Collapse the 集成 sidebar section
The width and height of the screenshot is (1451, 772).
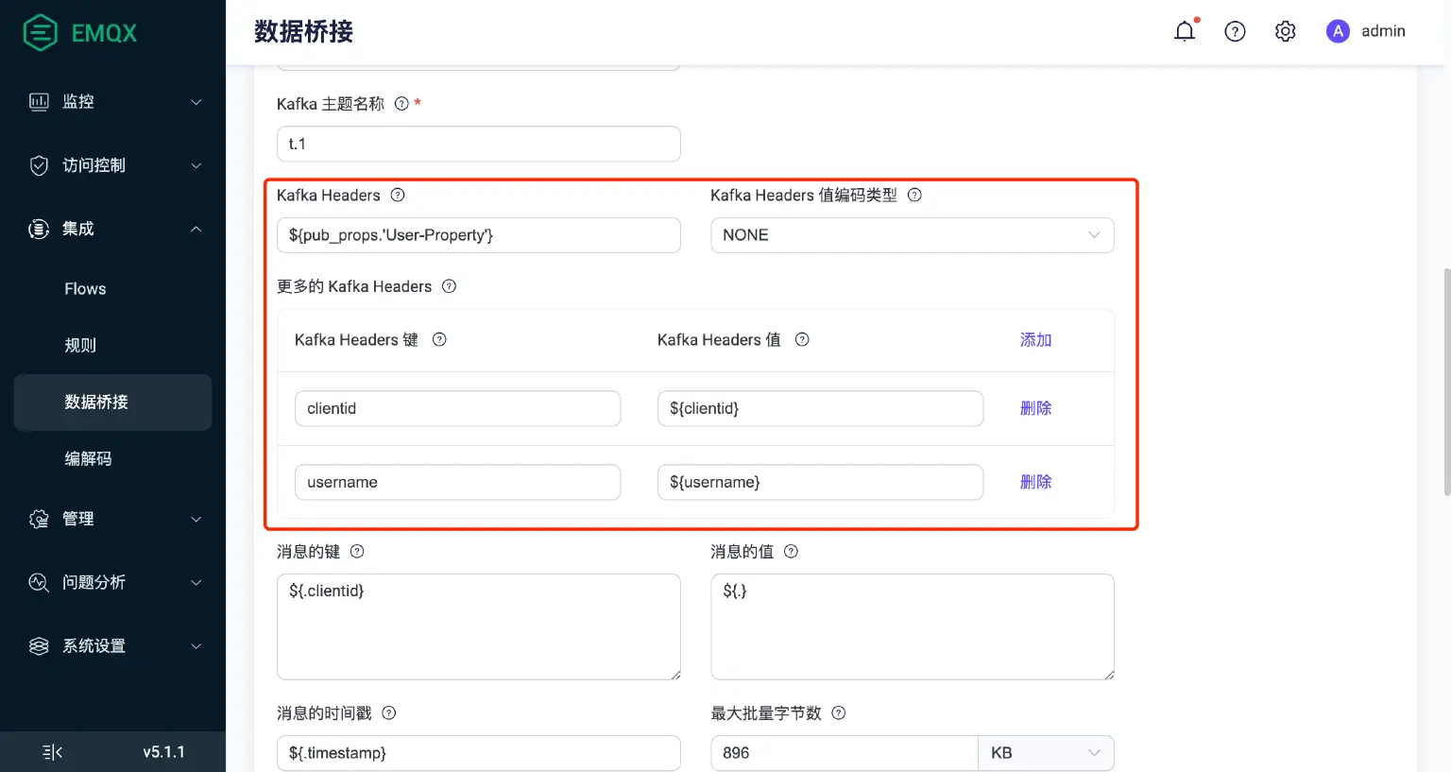[80, 228]
